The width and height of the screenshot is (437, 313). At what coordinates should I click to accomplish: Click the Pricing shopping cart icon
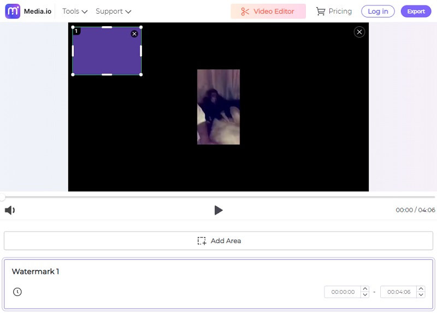tap(321, 11)
